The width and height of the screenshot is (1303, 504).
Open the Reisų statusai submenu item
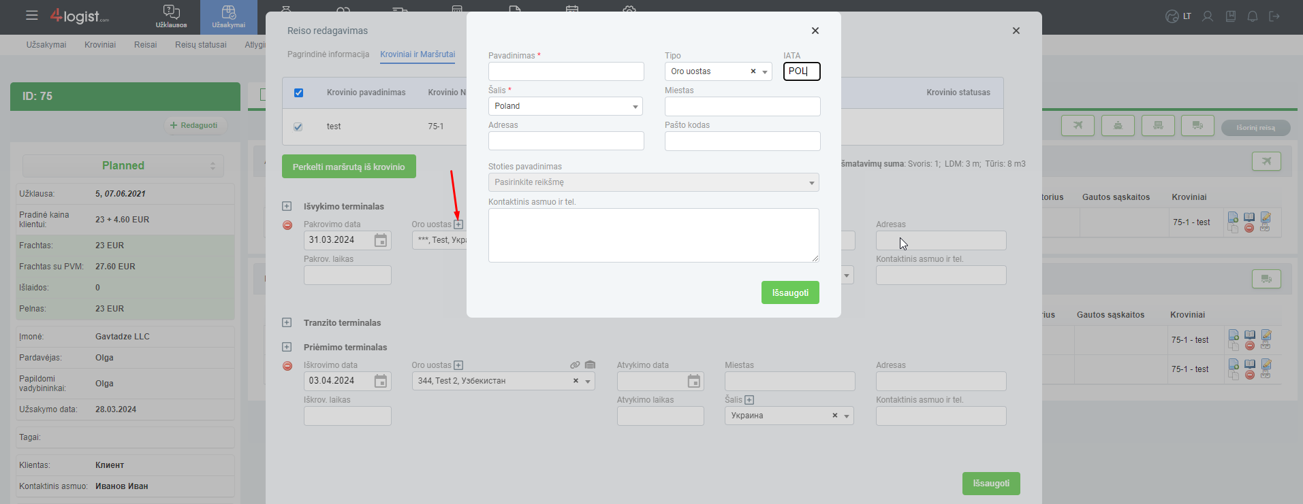[x=201, y=45]
